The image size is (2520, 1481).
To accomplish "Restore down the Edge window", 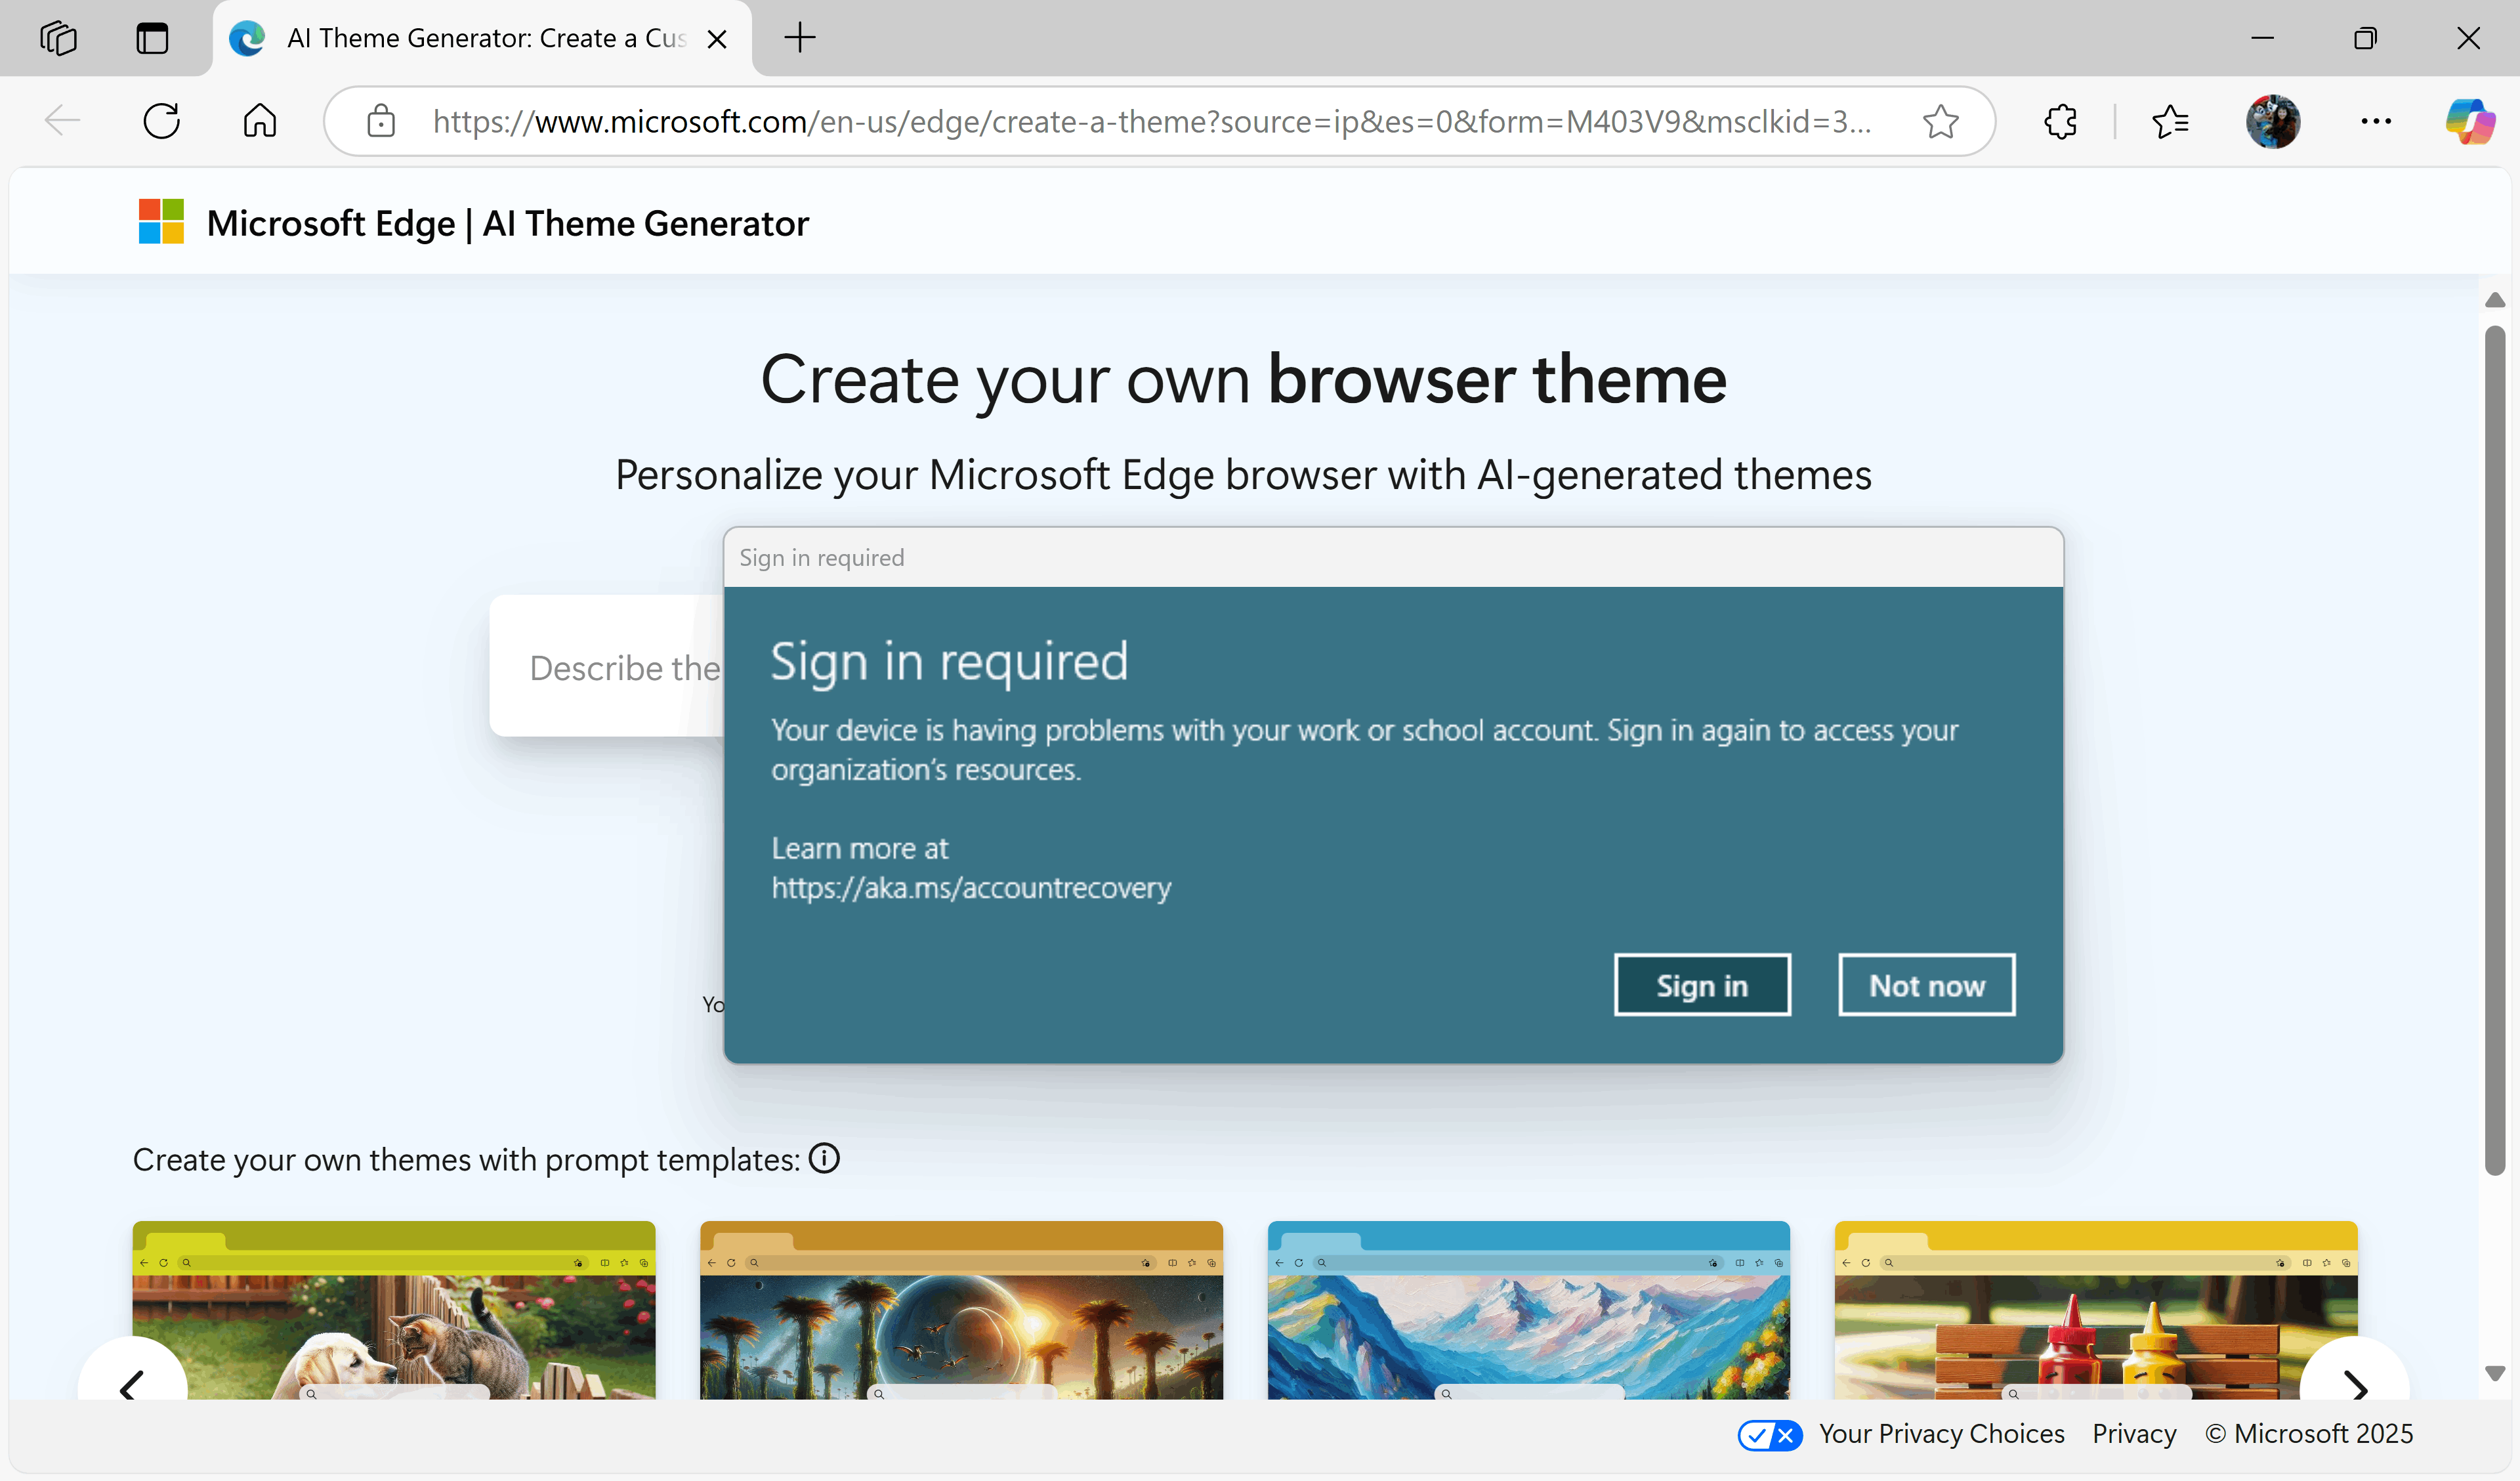I will pyautogui.click(x=2365, y=38).
